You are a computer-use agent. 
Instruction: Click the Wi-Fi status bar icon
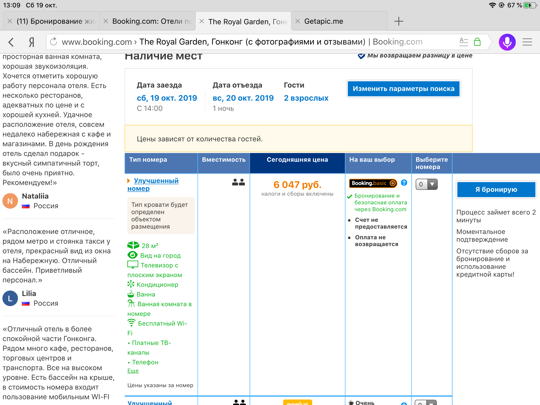[x=492, y=5]
